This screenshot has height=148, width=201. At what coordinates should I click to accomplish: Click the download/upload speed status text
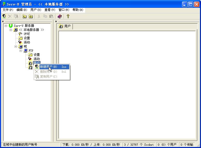coord(91,145)
